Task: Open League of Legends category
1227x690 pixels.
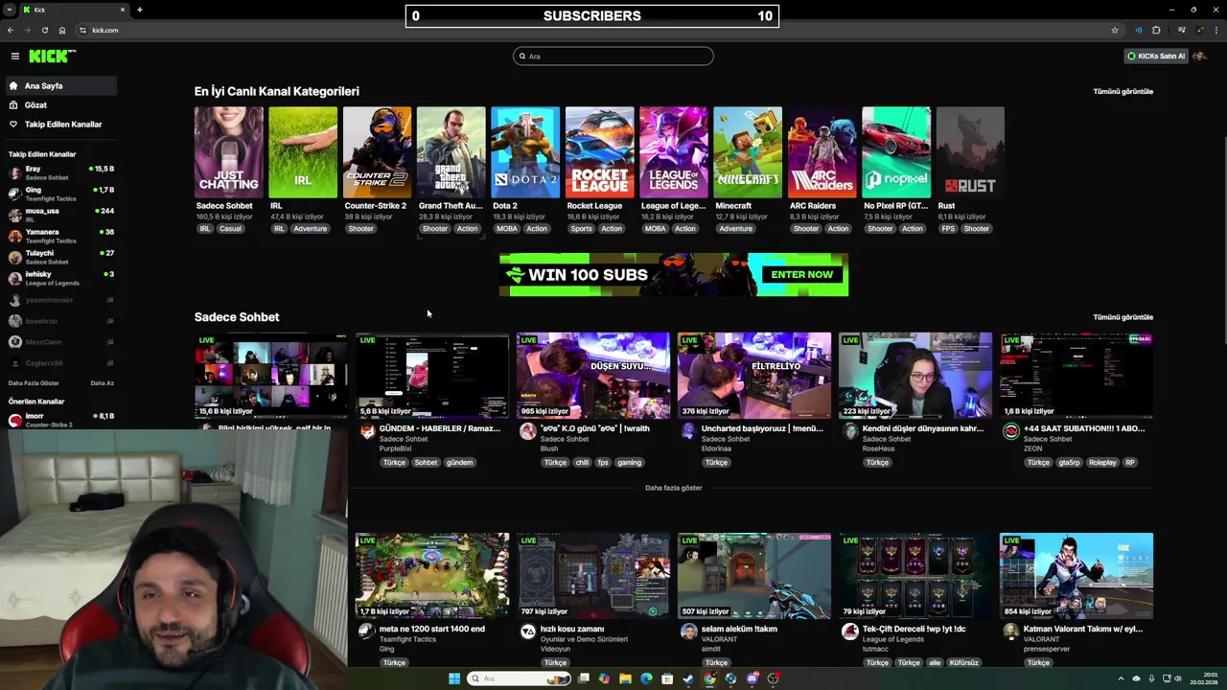Action: tap(674, 152)
